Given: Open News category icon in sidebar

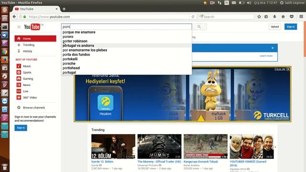Looking at the screenshot, I should coord(19,85).
